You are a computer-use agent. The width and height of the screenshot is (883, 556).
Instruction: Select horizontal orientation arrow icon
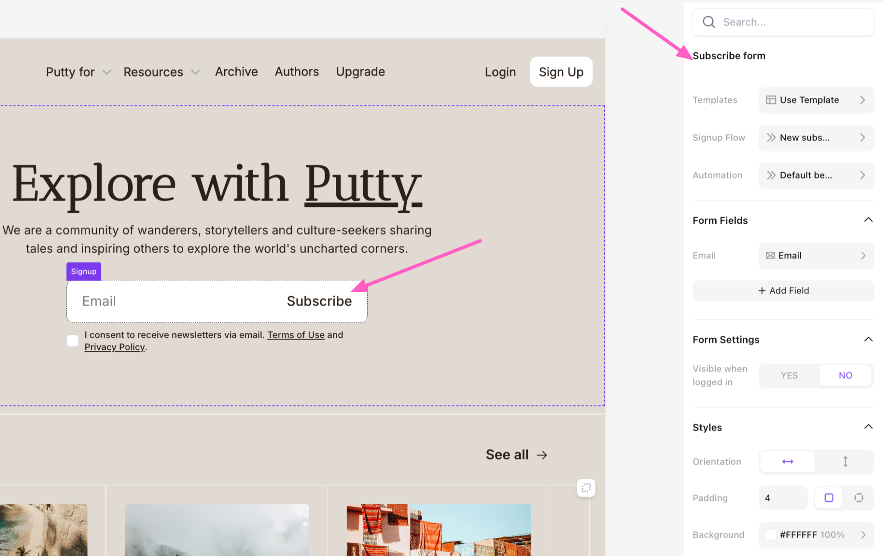[x=787, y=462]
